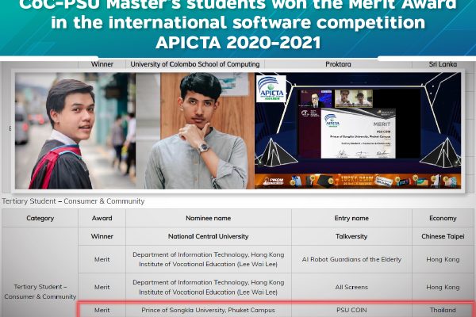Click the headline text 'APICTA 2020-2021'
476x317 pixels.
238,43
